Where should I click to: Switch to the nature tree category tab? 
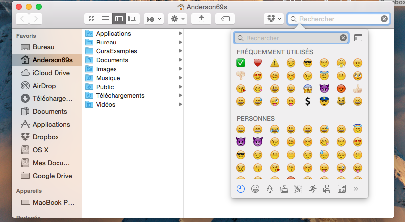270,189
